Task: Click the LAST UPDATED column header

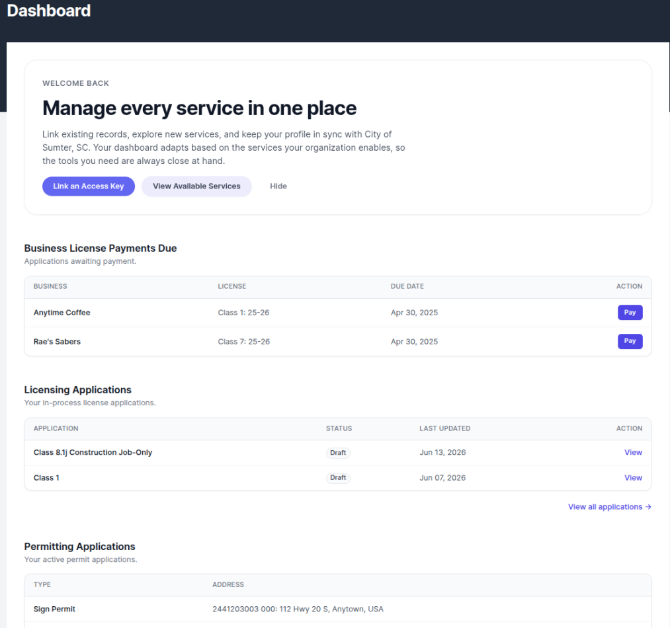Action: click(444, 428)
